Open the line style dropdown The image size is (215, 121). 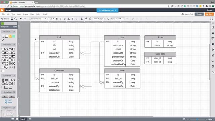96,19
